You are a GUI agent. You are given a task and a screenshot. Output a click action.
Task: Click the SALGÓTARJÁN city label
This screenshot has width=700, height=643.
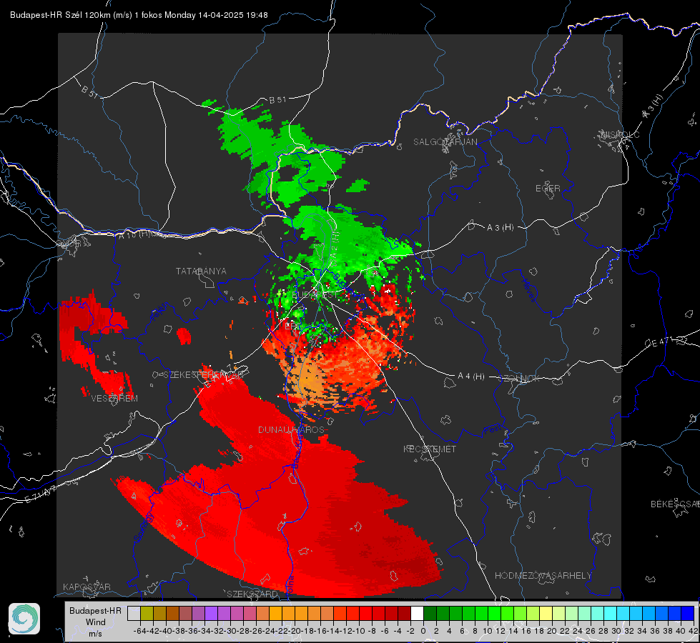(445, 142)
